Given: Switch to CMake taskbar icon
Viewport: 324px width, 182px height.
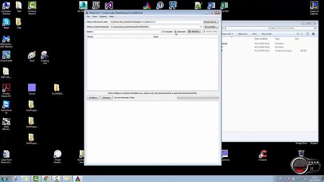Looking at the screenshot, I should point(77,178).
